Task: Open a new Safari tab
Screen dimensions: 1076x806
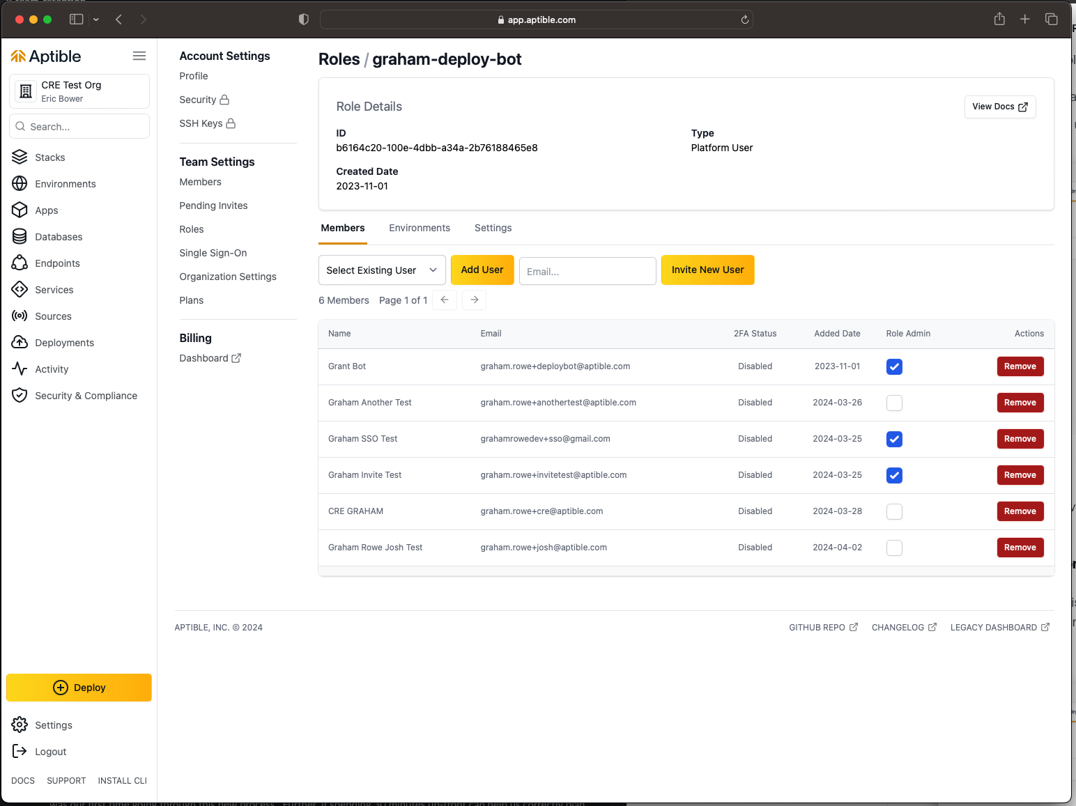Action: pos(1025,20)
